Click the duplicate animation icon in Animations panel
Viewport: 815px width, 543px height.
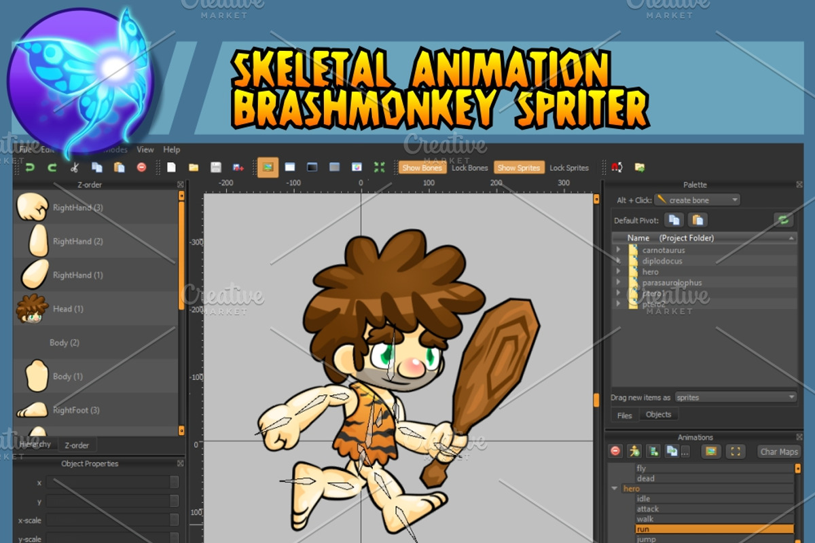coord(672,451)
